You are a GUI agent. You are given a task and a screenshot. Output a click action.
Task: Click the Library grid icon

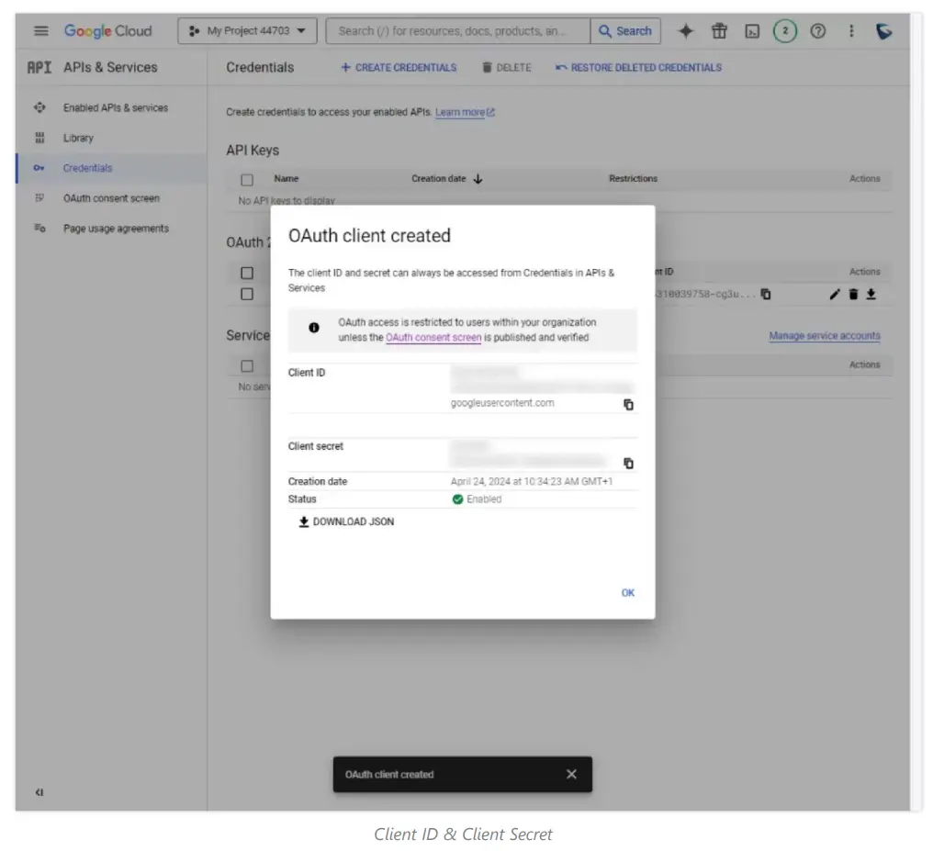point(39,138)
